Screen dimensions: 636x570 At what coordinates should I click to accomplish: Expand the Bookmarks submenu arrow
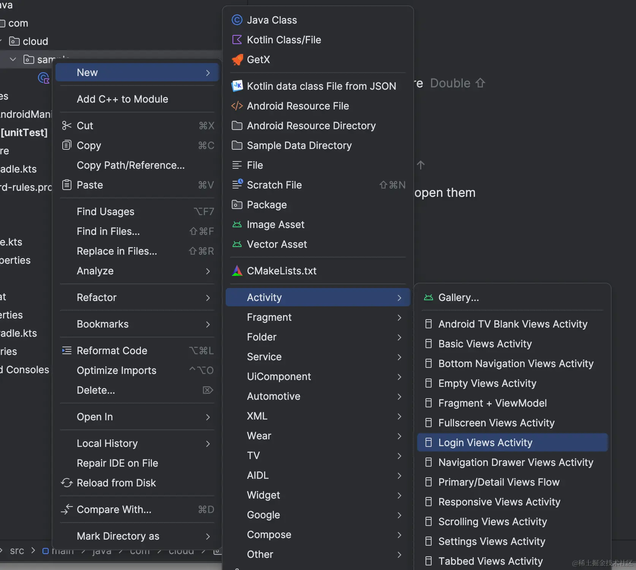(x=208, y=324)
